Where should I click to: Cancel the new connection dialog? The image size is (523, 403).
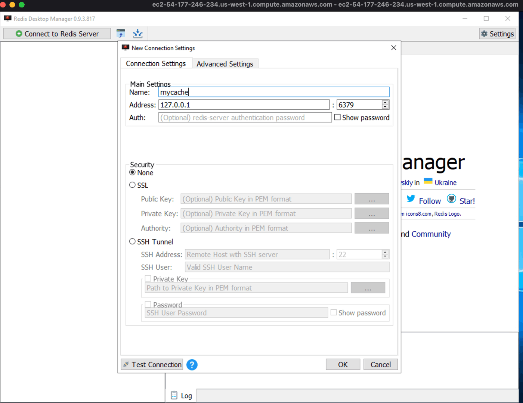[381, 365]
